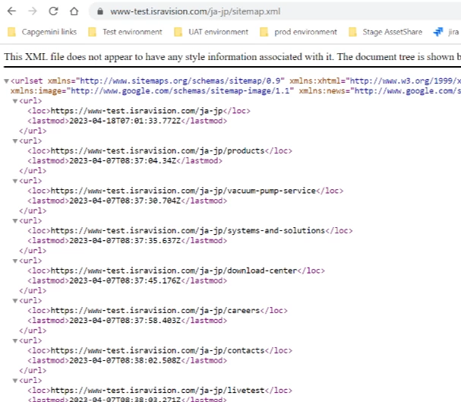Viewport: 461px width, 402px height.
Task: Collapse the url node for ja-jp home
Action: click(x=15, y=101)
